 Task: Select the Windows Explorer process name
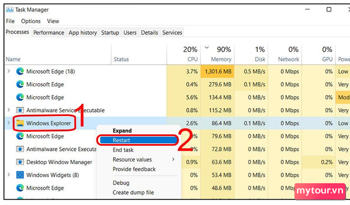(48, 123)
